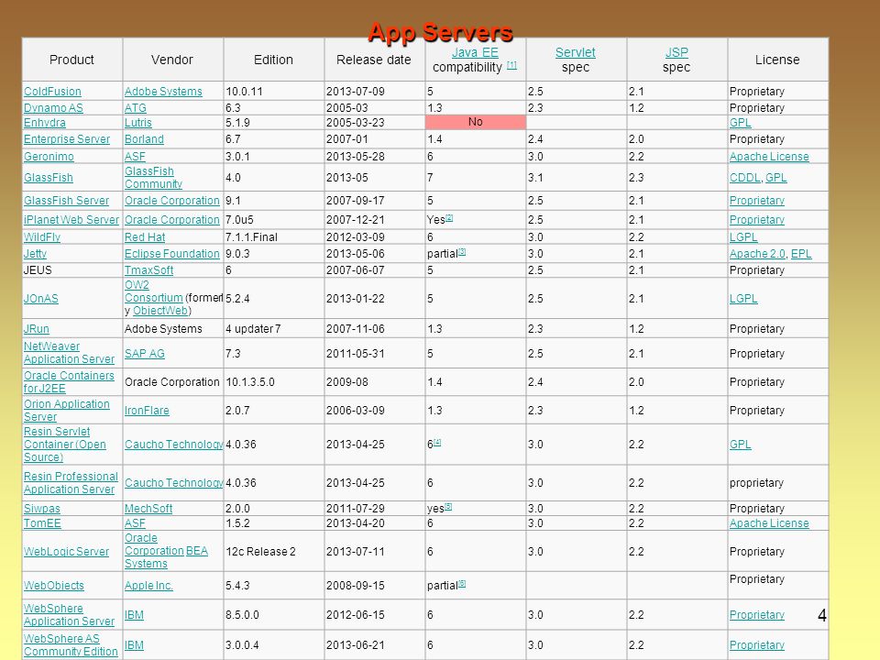Open the GlassFish Server product link
880x660 pixels.
[66, 201]
